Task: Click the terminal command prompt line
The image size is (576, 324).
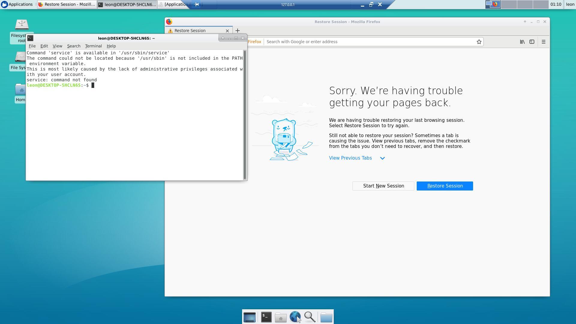Action: 135,85
